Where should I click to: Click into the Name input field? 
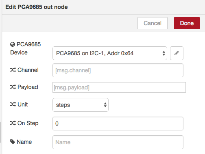[118, 142]
